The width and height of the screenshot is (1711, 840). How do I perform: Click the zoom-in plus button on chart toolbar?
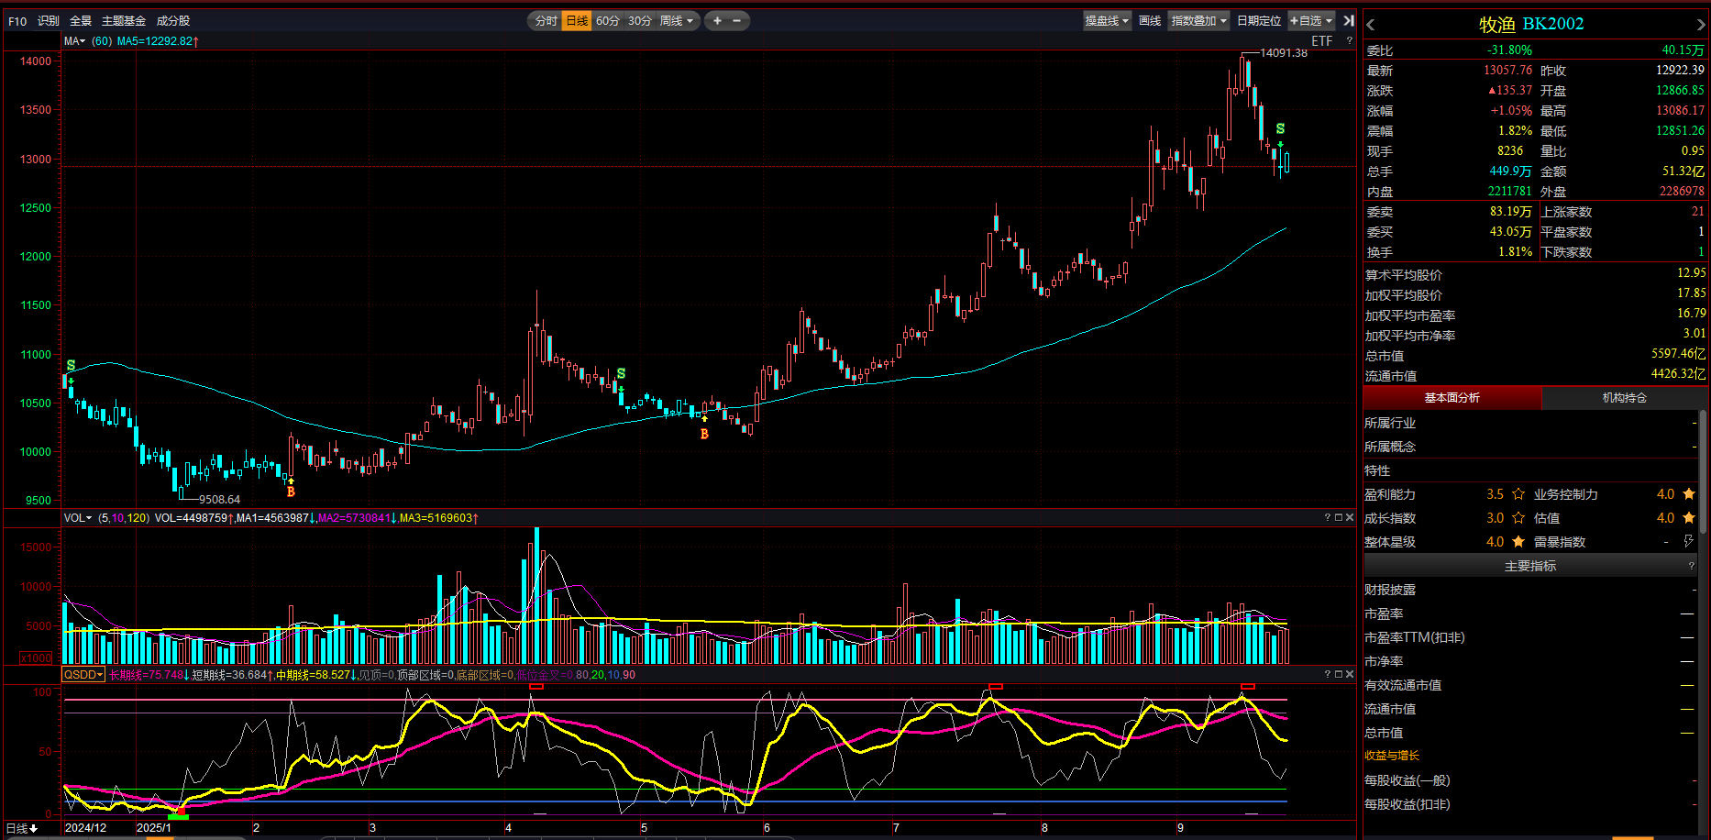coord(717,20)
